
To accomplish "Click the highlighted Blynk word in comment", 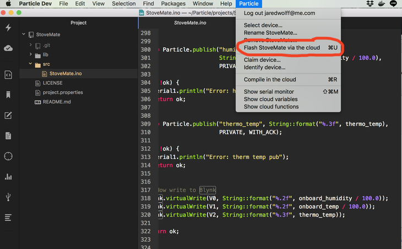I will 208,190.
